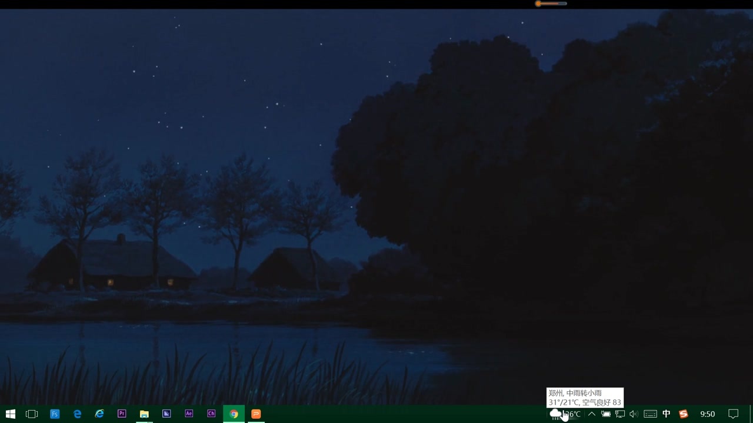Launch Adobe Character Animator from taskbar

tap(211, 414)
